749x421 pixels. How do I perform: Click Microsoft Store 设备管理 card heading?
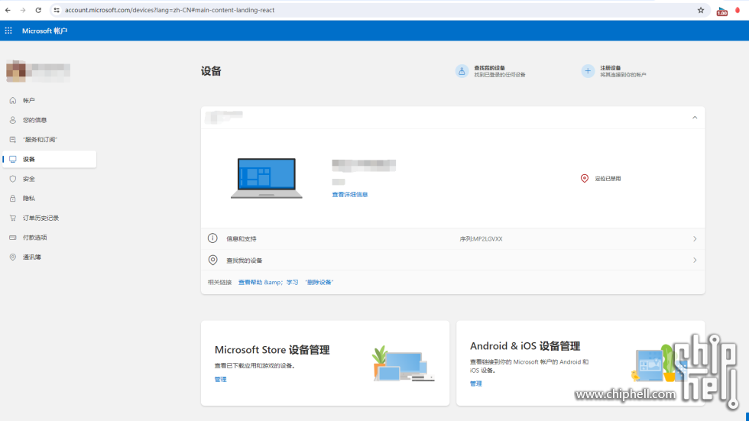[272, 350]
